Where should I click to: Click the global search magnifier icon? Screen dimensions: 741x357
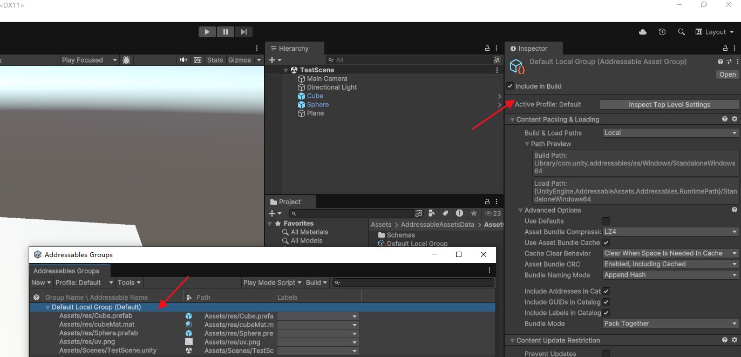click(682, 32)
